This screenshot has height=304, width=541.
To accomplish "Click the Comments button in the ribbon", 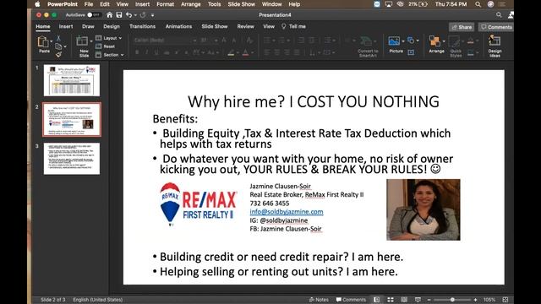I will point(496,27).
